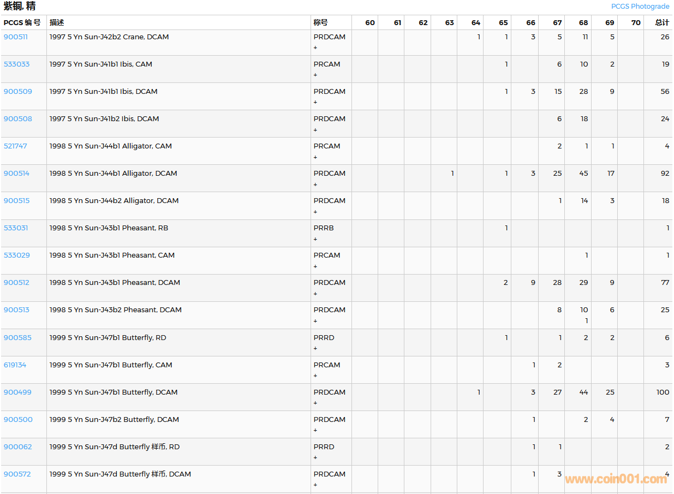
Task: Expand plus under PRRD in Butterfly RD row
Action: point(315,349)
